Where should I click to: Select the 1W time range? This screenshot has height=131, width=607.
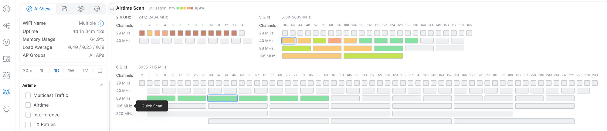pos(71,71)
